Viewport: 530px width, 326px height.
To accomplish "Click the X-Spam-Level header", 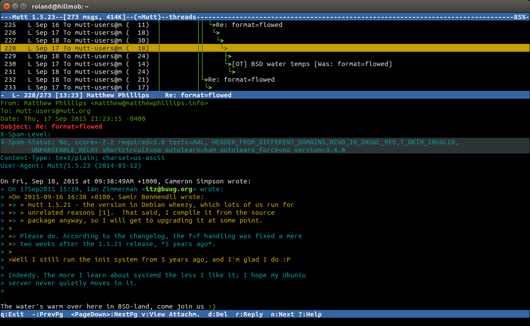I will [26, 134].
